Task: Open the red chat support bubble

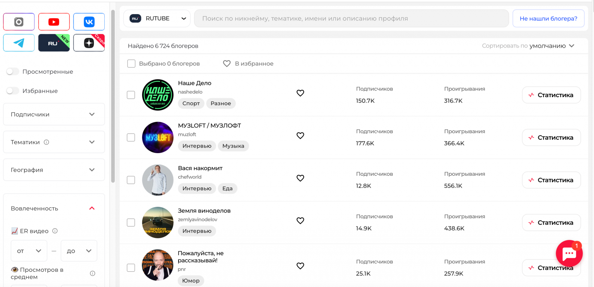Action: point(569,254)
